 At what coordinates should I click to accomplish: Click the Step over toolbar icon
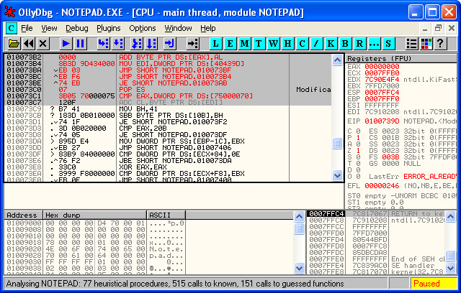(x=118, y=44)
